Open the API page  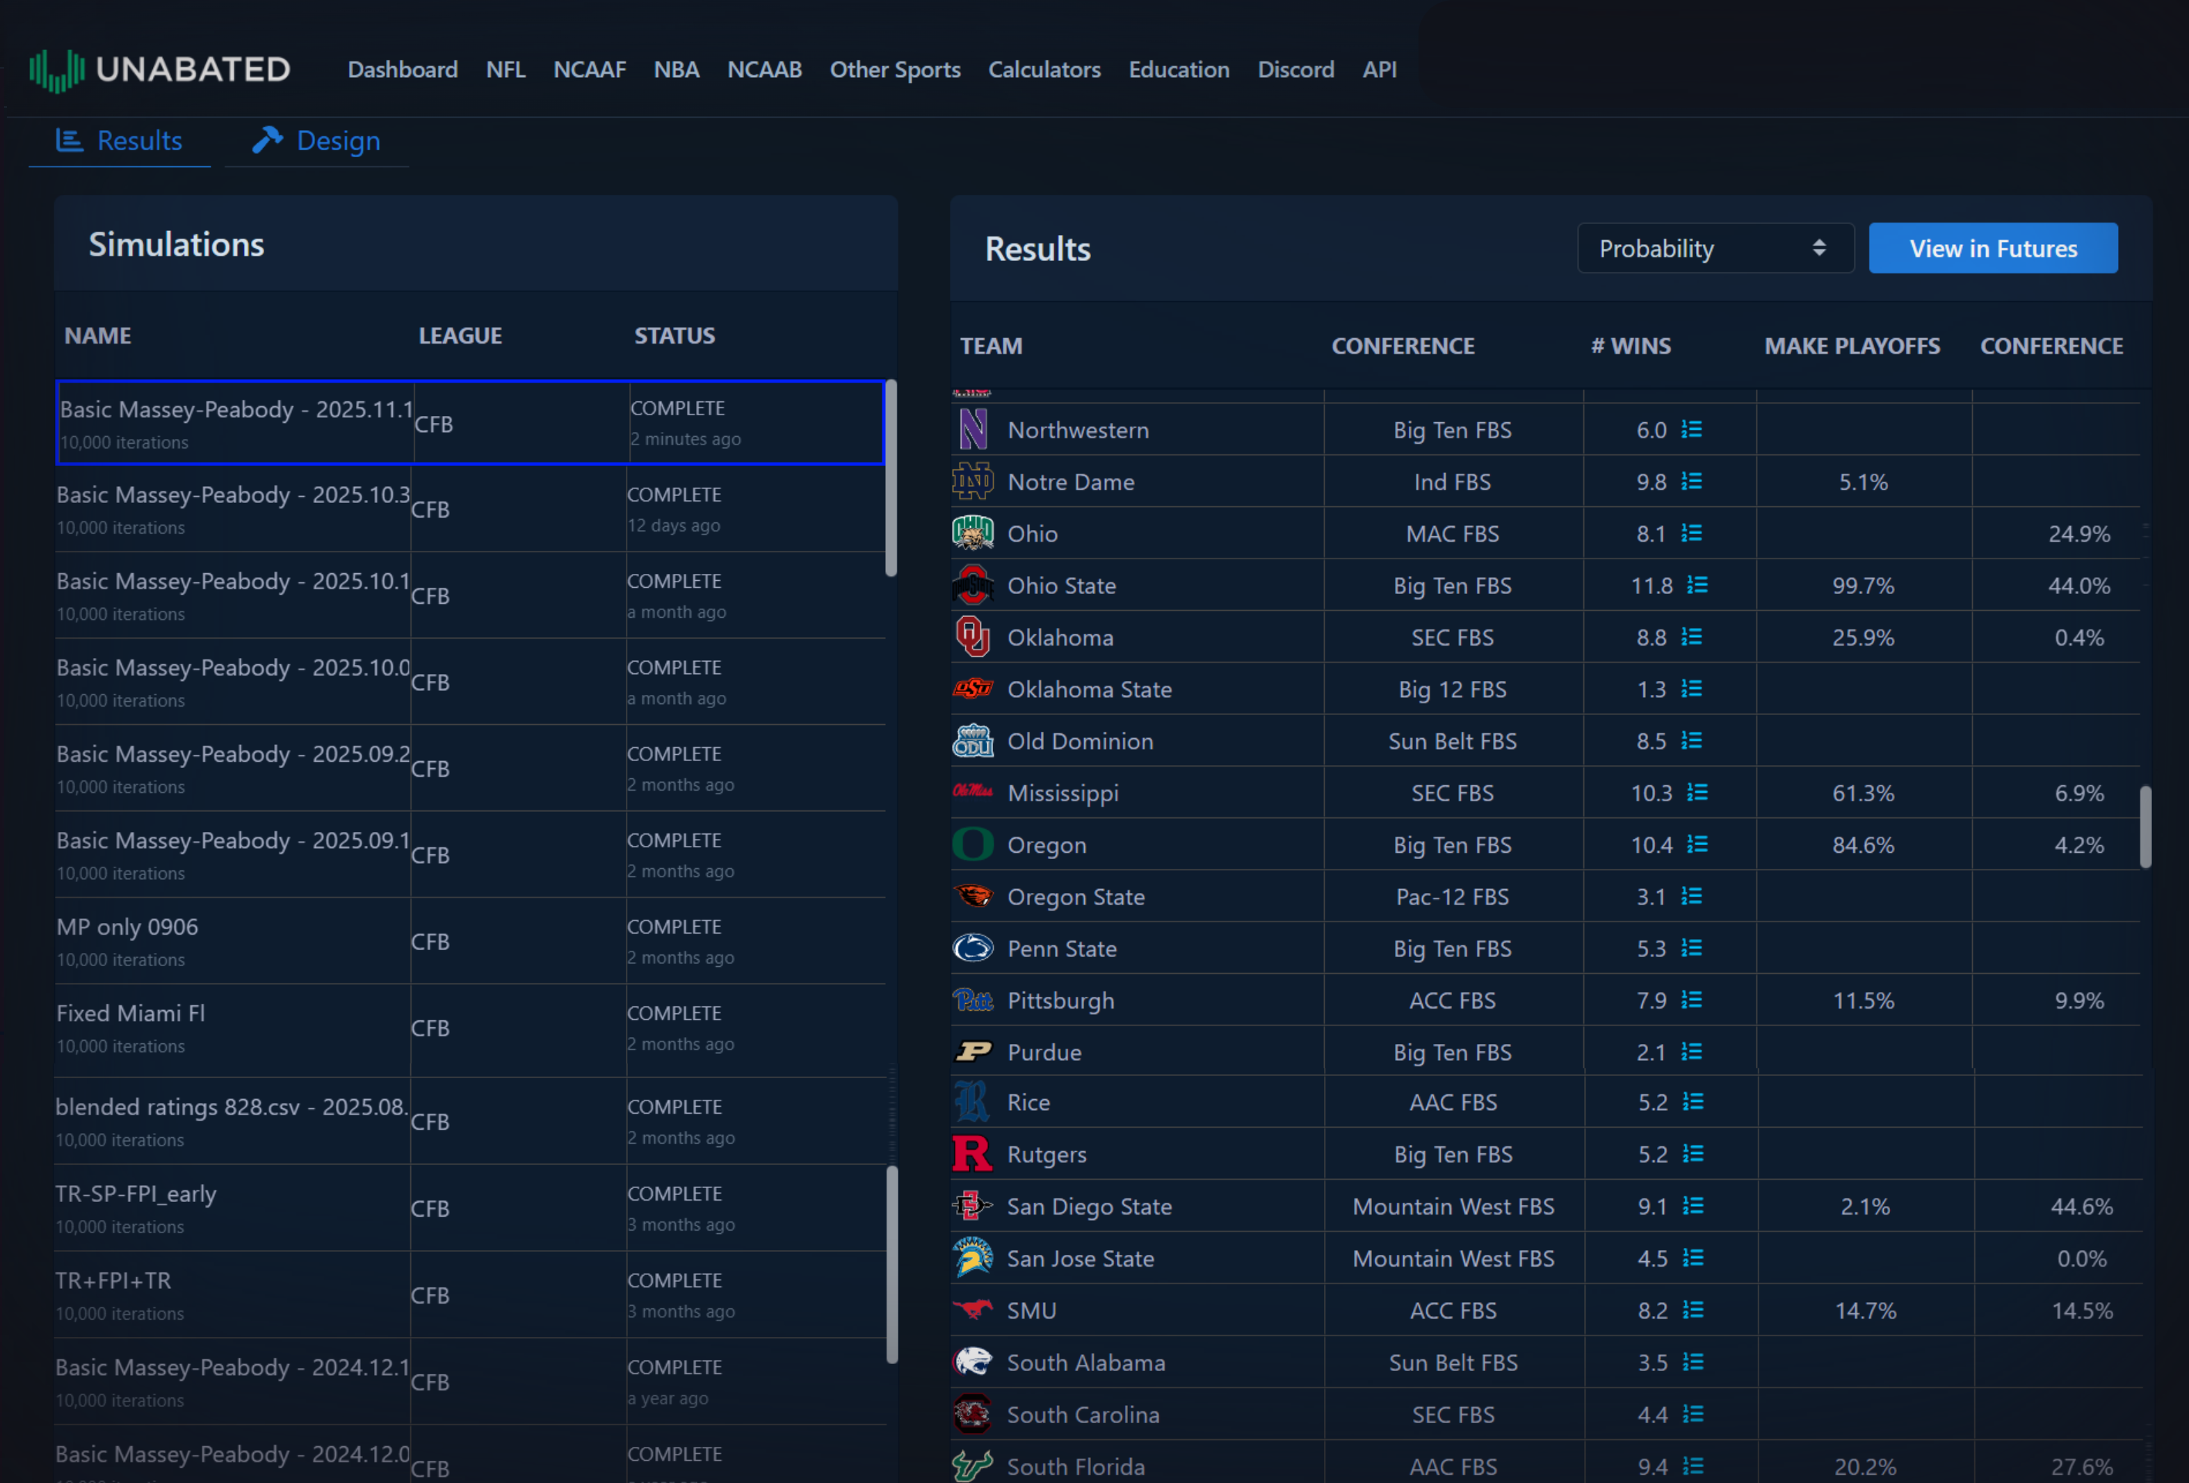[1379, 70]
